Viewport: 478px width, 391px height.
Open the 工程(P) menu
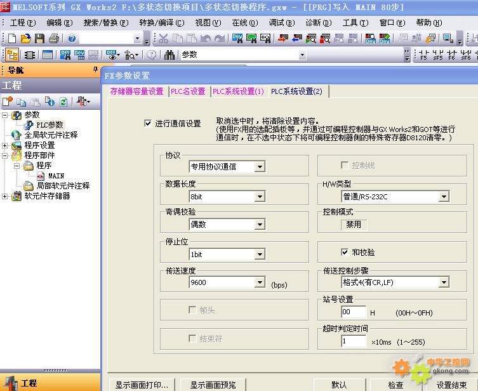tap(23, 23)
